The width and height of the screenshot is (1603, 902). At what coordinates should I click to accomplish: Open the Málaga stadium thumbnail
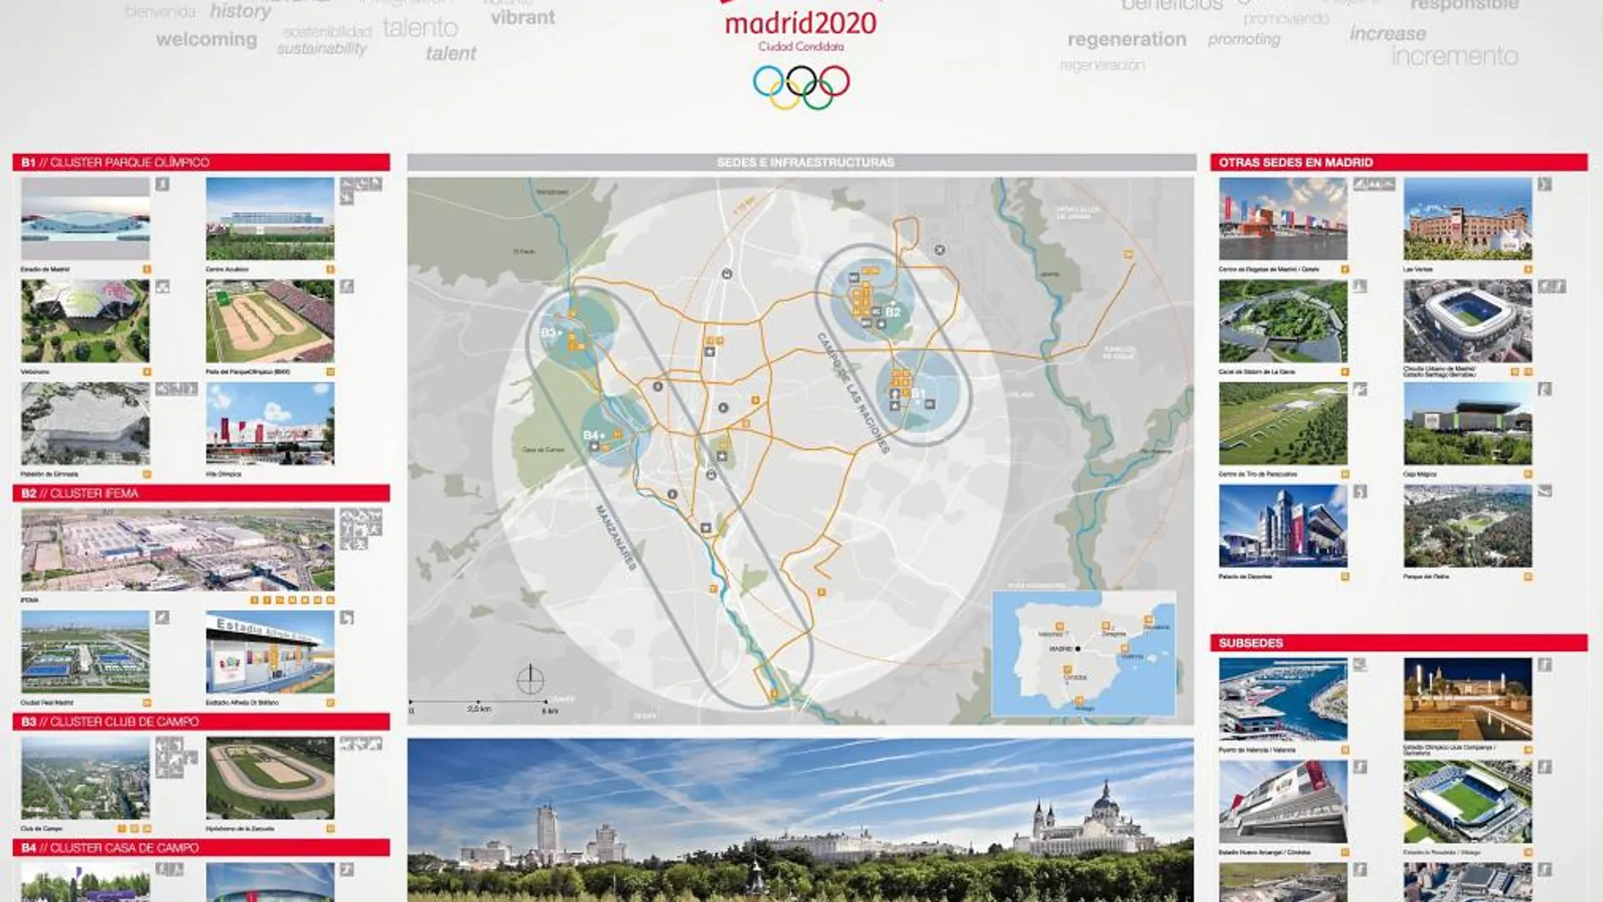click(x=1468, y=802)
